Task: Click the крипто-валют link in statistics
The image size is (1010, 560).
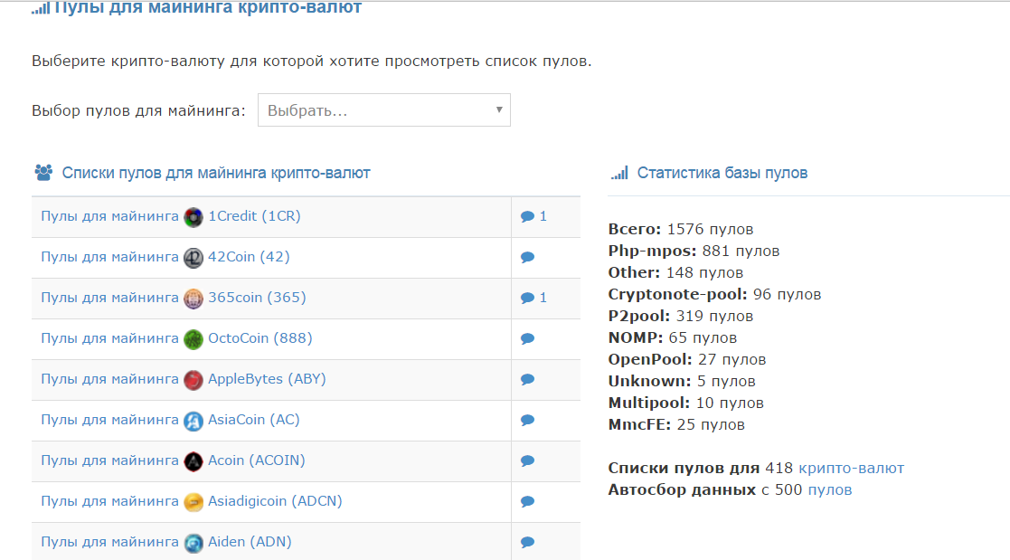Action: (851, 468)
